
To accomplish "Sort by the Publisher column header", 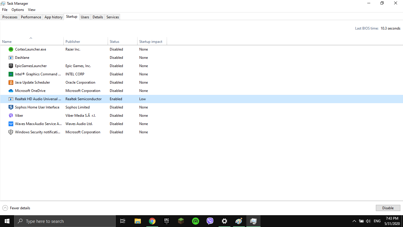I will click(86, 42).
